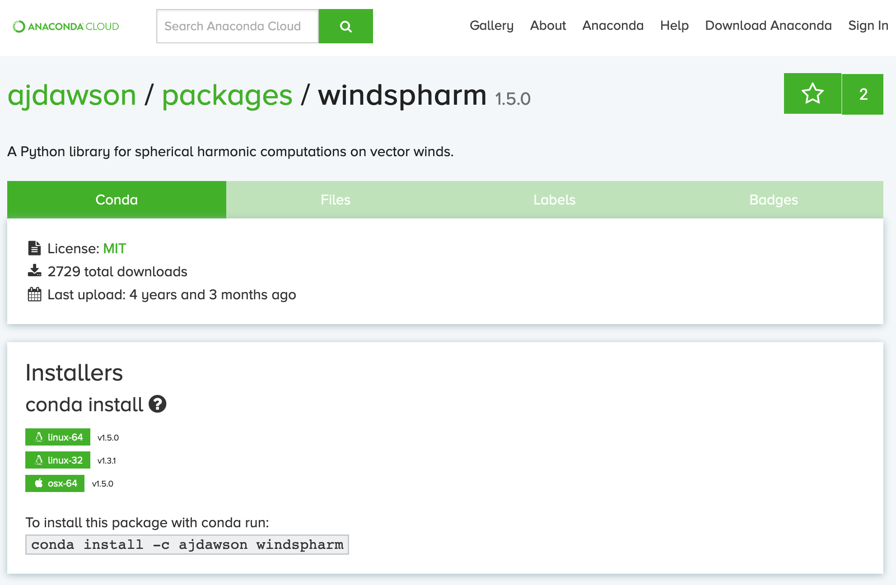
Task: Go to Download Anaconda
Action: point(768,26)
